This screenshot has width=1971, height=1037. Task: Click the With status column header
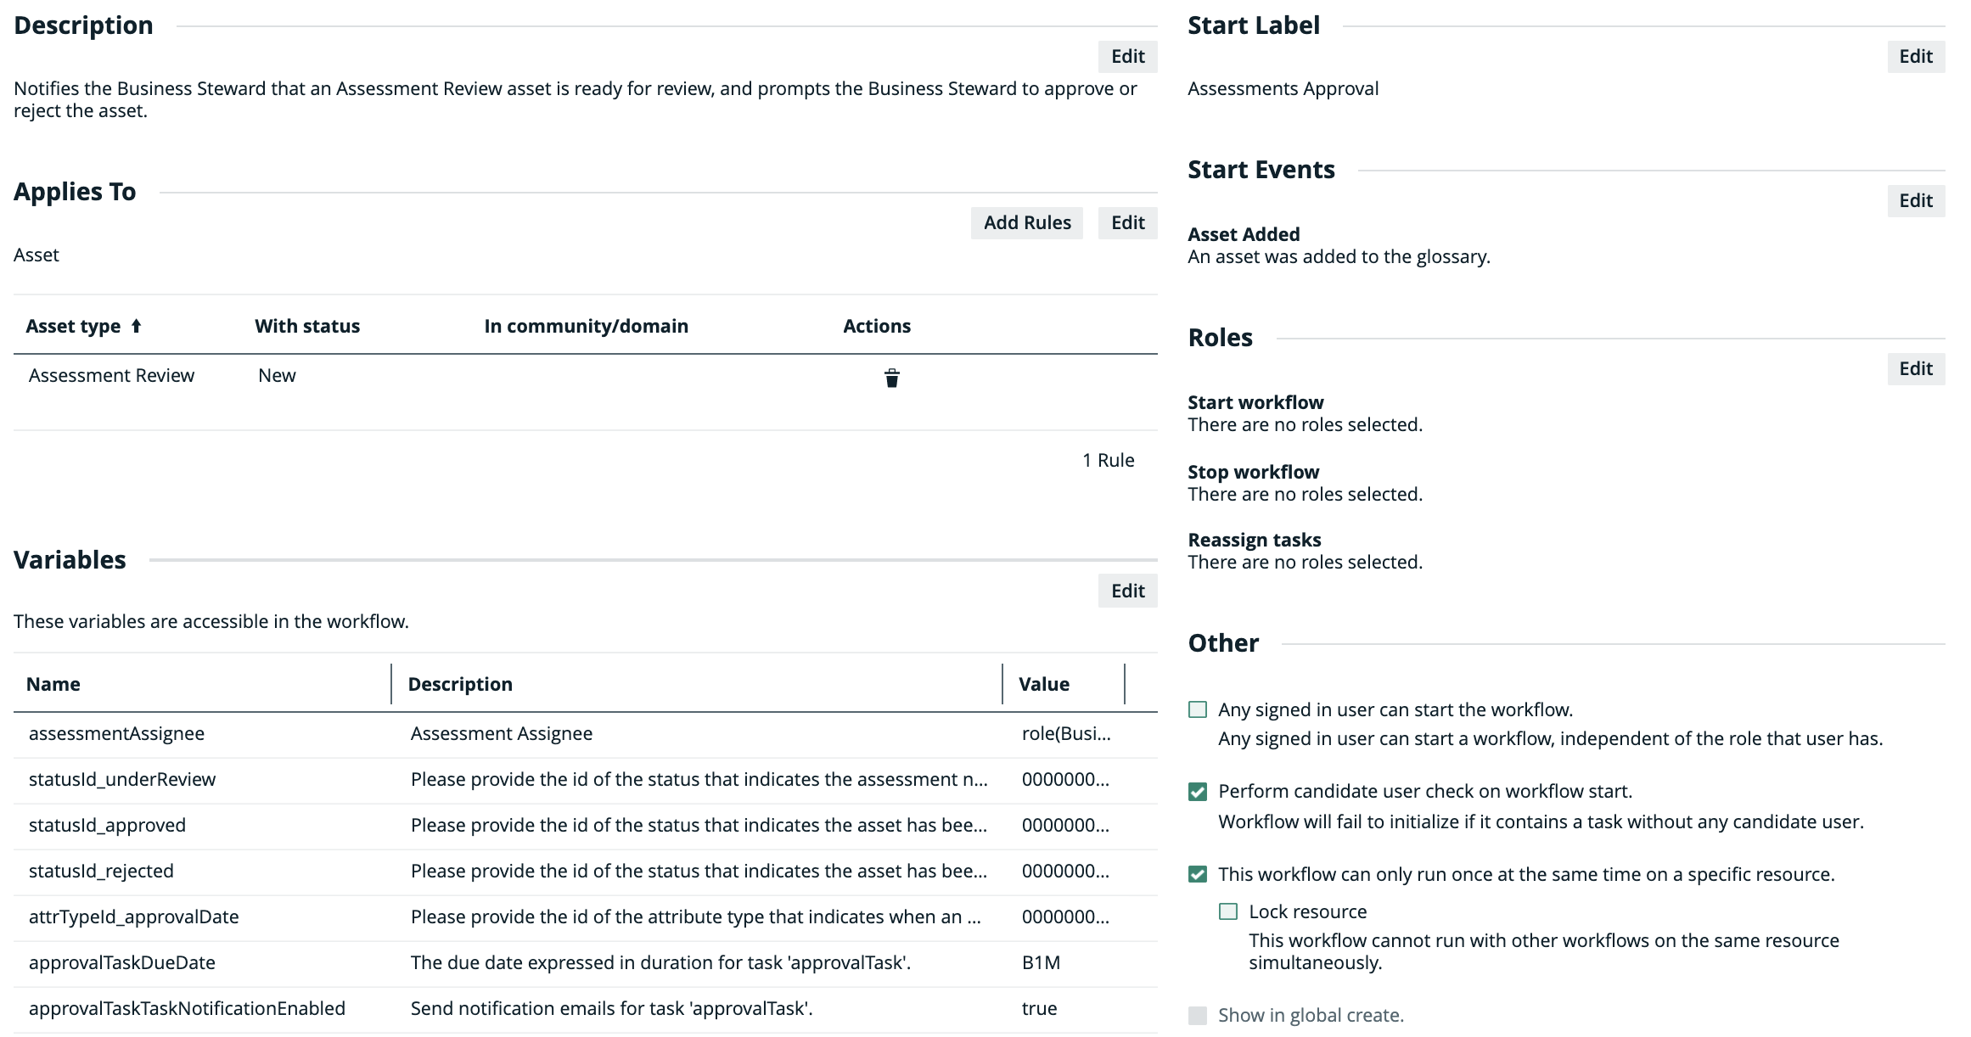tap(307, 326)
